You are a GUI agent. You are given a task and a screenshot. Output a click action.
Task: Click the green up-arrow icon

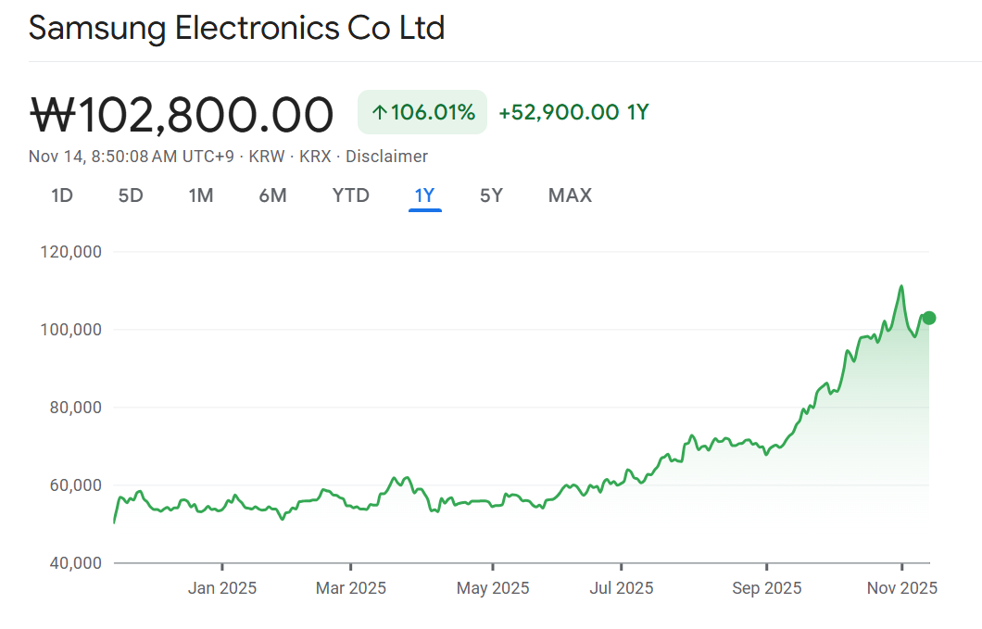pos(379,113)
